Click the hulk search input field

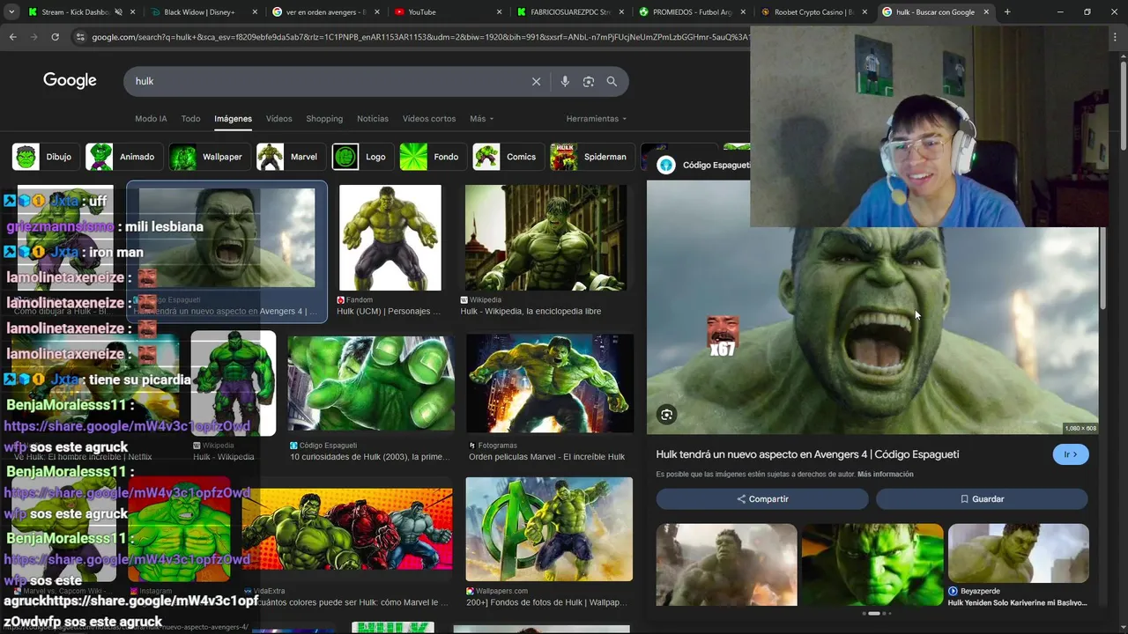326,81
